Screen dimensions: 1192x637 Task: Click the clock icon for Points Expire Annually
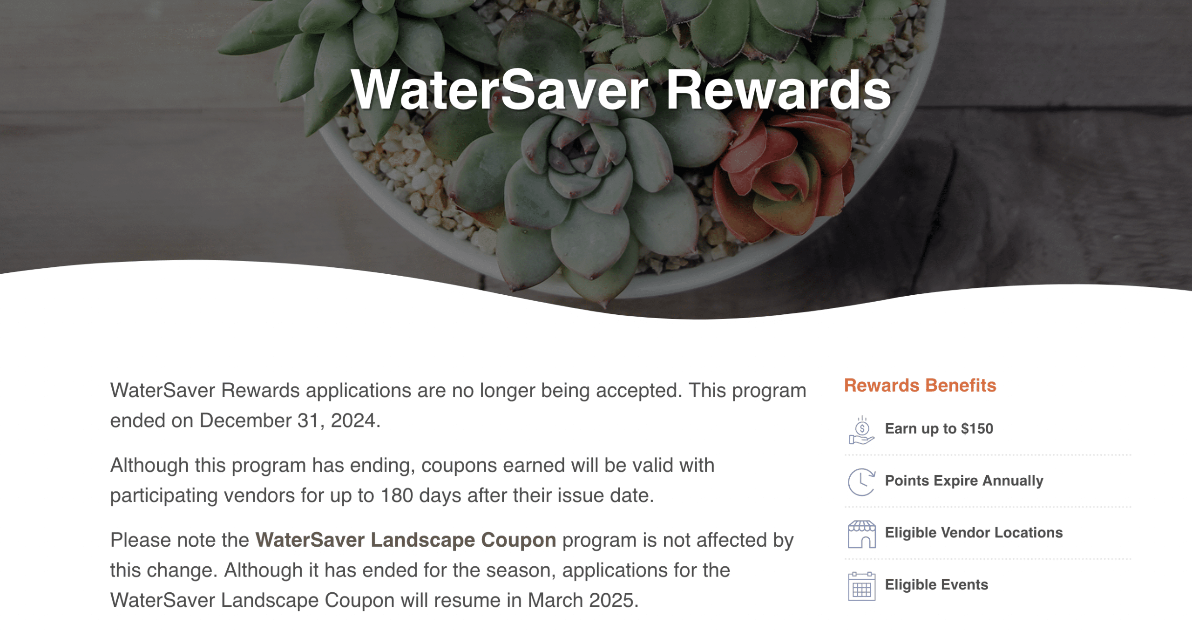click(861, 481)
